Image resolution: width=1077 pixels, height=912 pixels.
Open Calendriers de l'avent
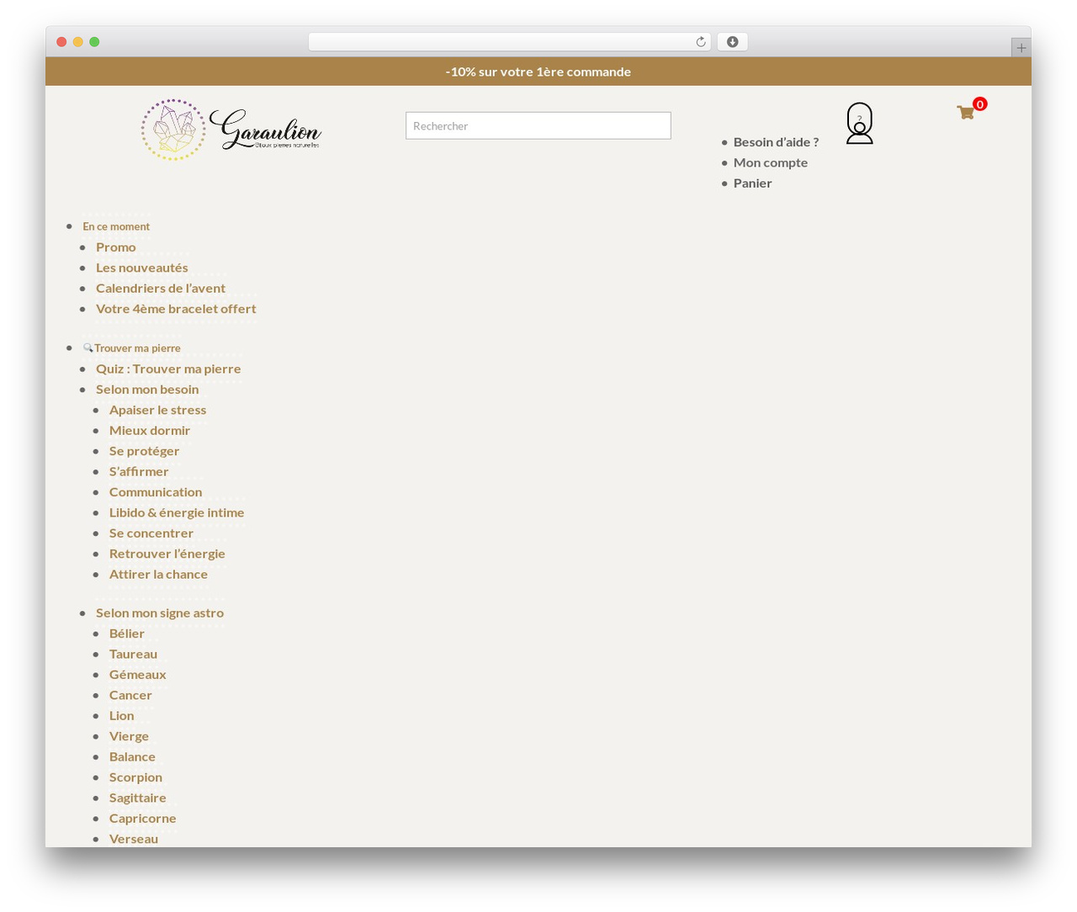(x=161, y=288)
